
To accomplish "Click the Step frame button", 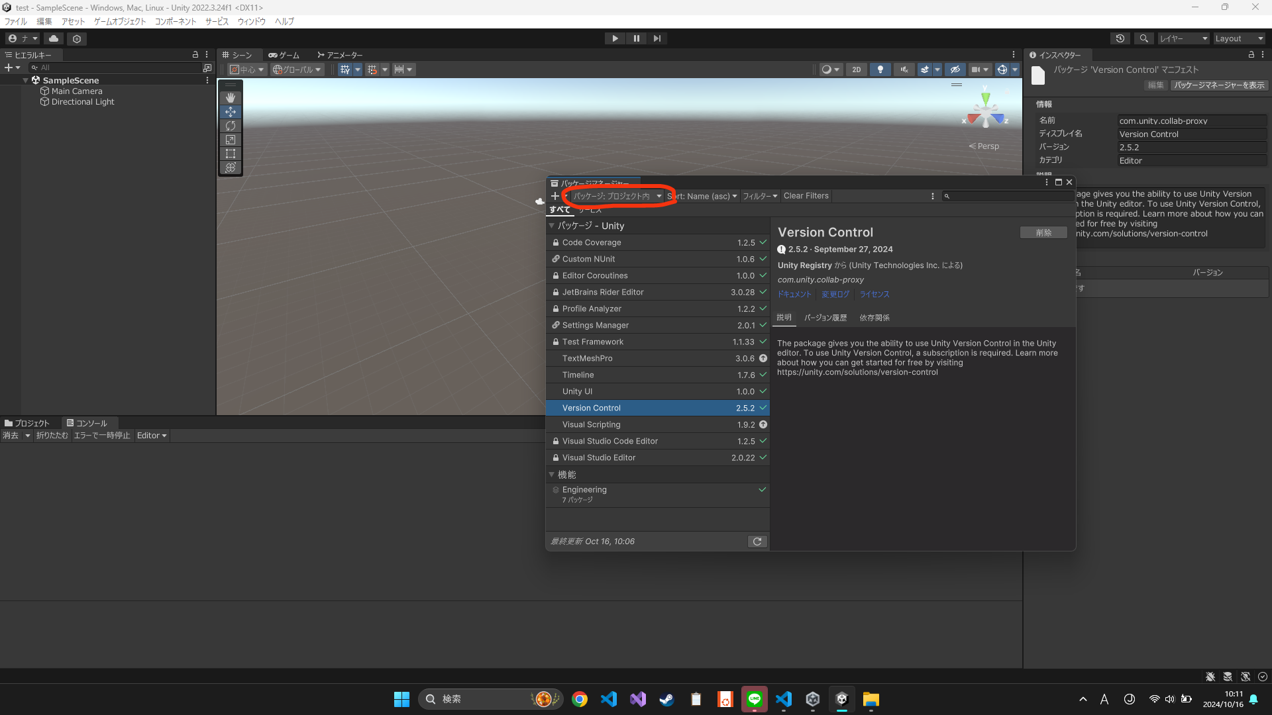I will click(x=657, y=38).
